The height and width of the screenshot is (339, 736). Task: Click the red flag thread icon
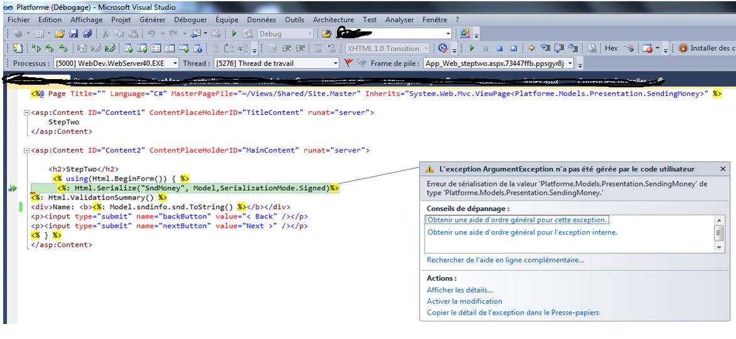tap(348, 63)
